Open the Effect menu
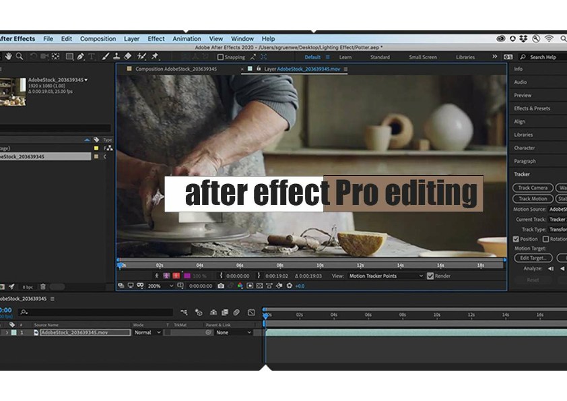Screen dimensions: 567x401 156,38
